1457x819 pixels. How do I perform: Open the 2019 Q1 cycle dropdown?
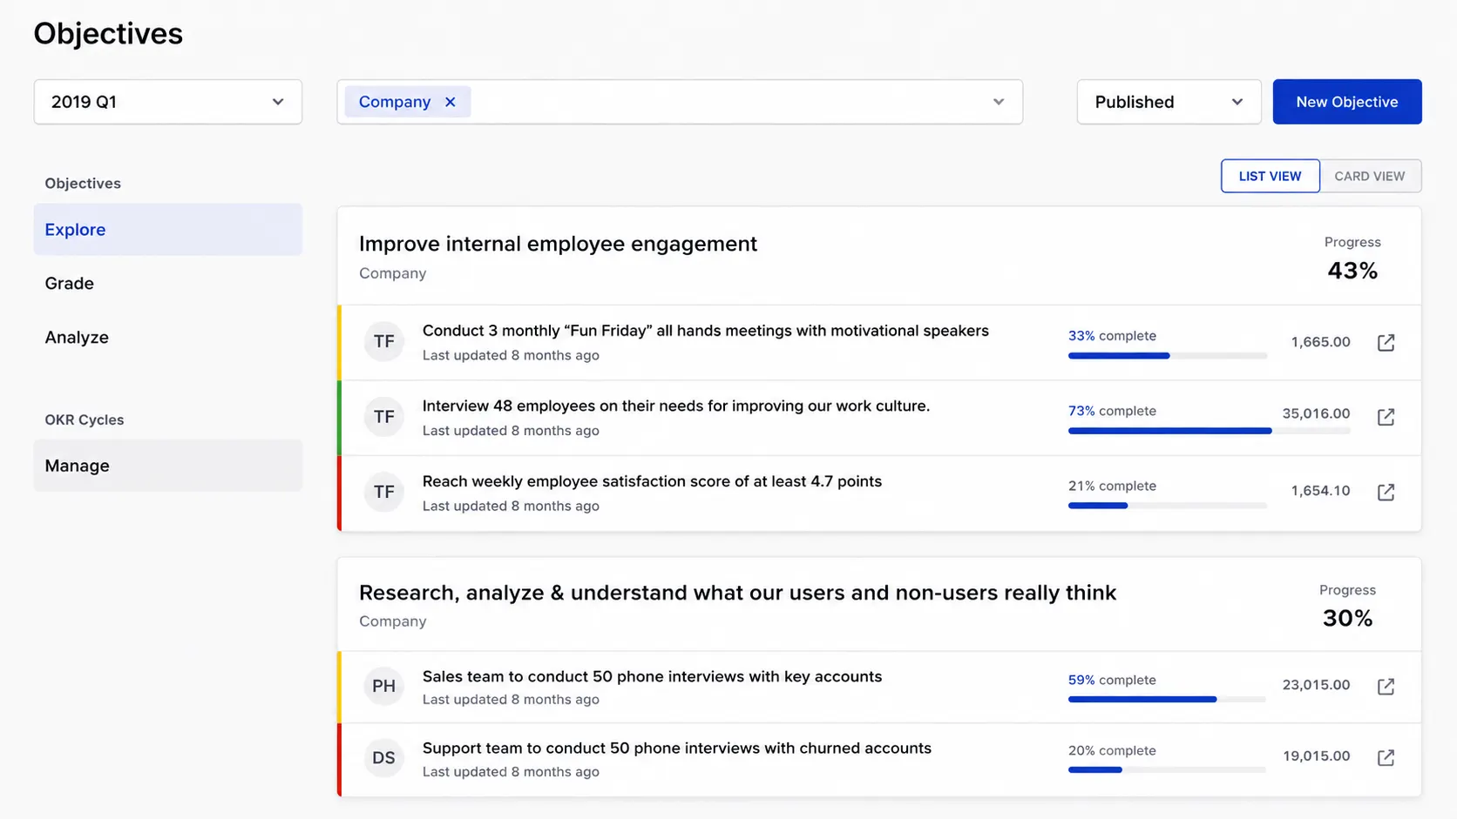pos(168,102)
